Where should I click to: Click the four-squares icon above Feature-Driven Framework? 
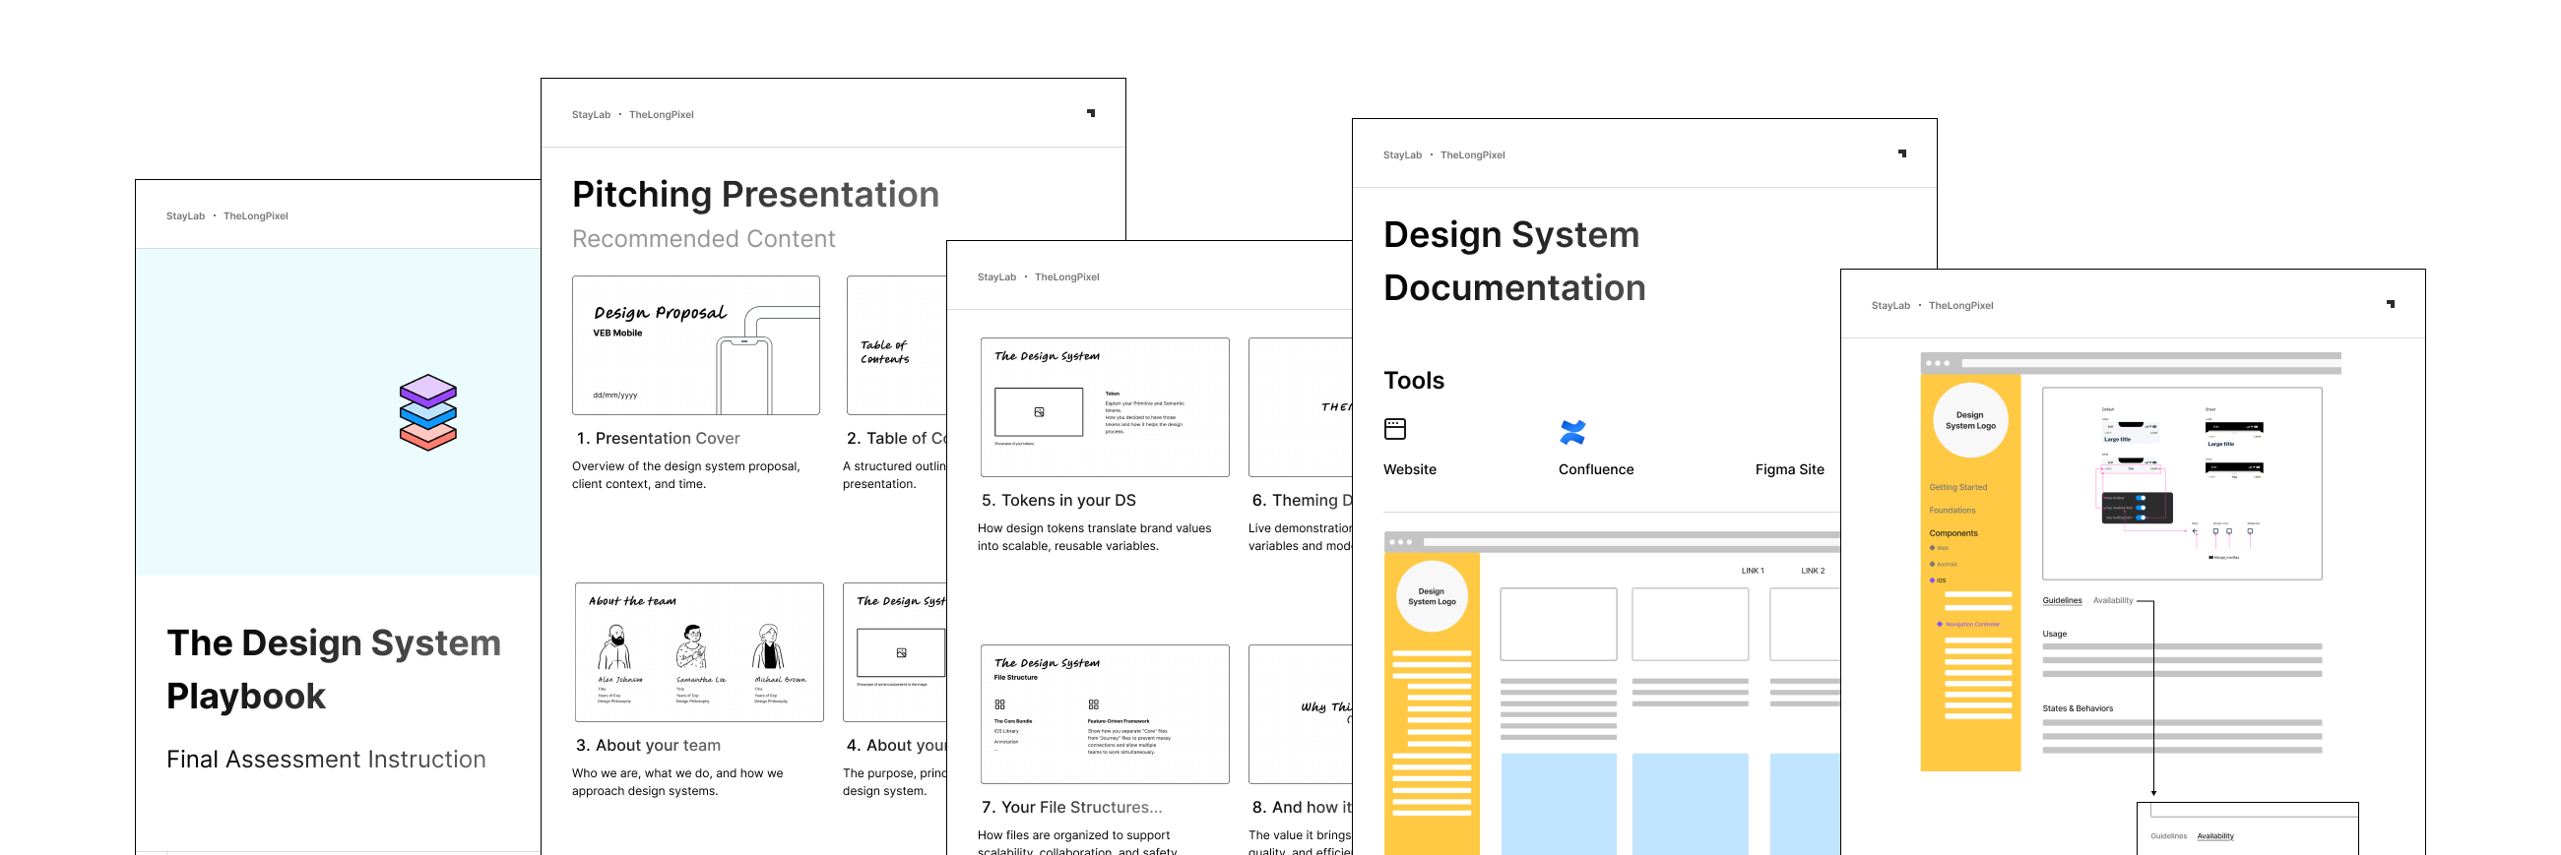(x=1093, y=704)
